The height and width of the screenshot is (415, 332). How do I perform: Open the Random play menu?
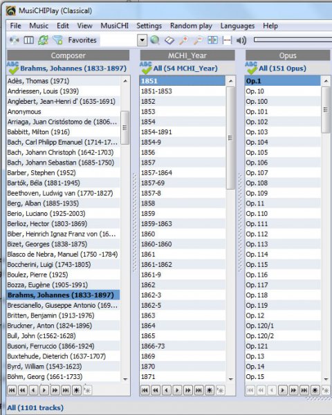(191, 26)
